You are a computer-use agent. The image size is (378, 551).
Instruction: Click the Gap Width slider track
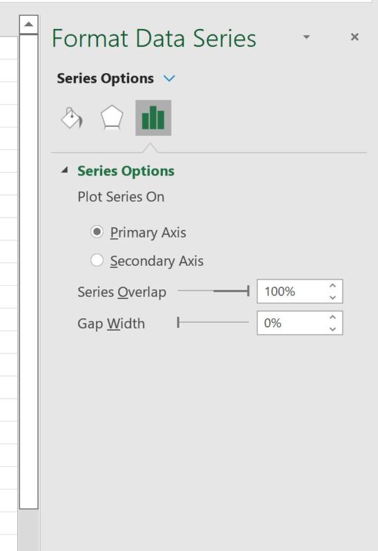[x=213, y=322]
